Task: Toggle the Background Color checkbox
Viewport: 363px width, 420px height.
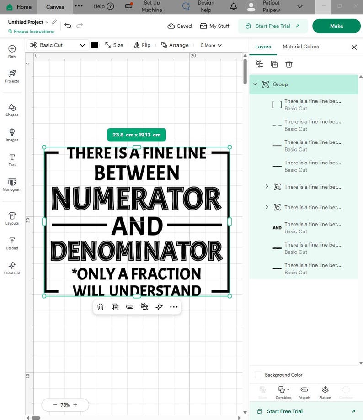Action: [258, 374]
